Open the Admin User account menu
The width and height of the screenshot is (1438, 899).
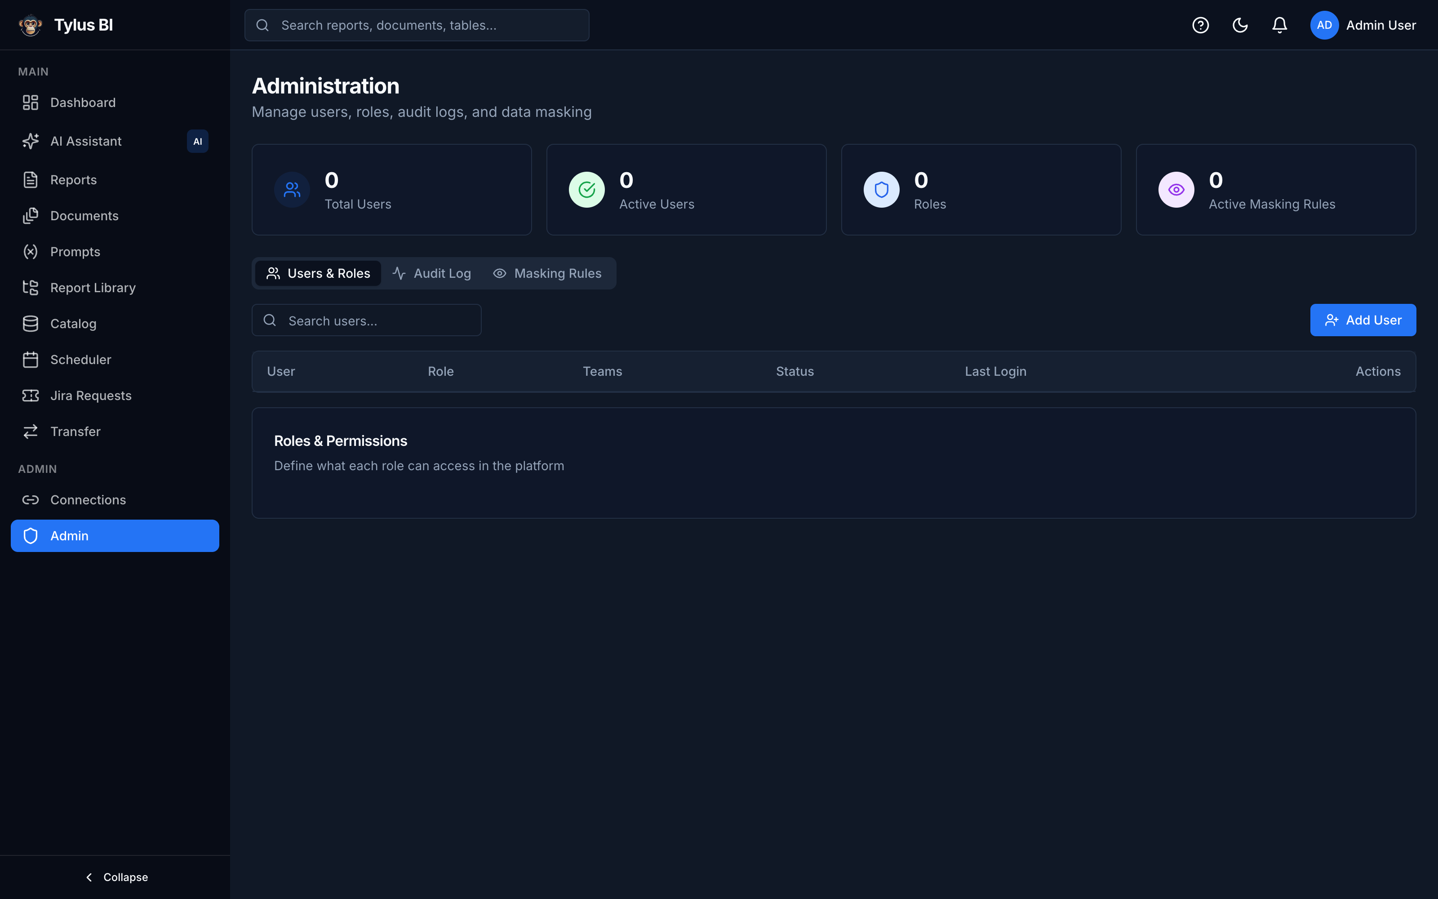pyautogui.click(x=1363, y=25)
